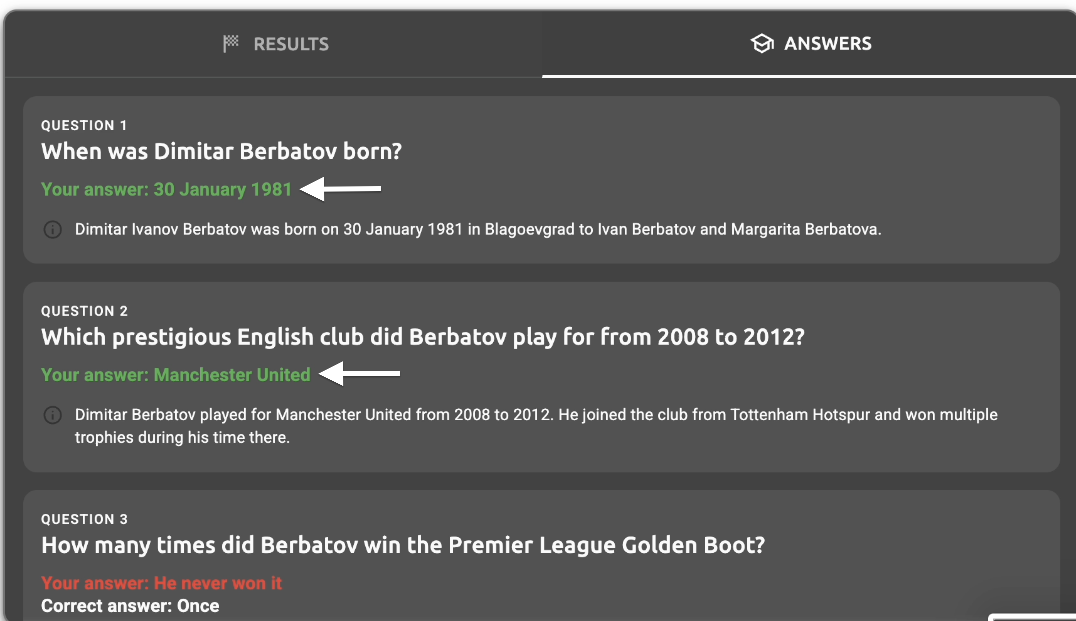Click the info icon under Question 1
The height and width of the screenshot is (621, 1076).
pos(53,230)
